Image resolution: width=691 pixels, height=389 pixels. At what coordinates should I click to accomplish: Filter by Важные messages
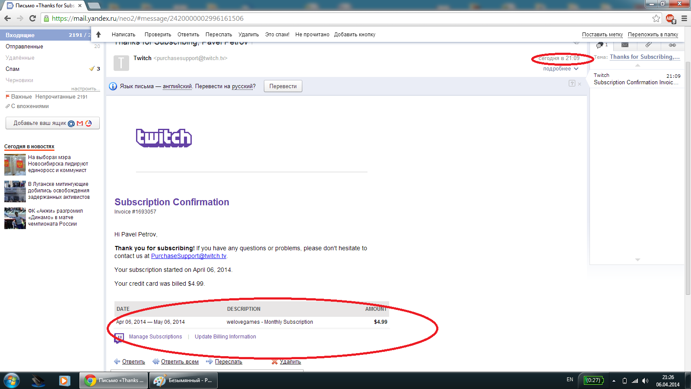click(21, 97)
